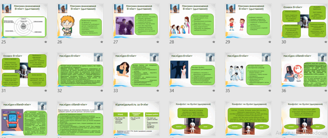
Task: Preview the transition star of slide 34
Action: click(x=214, y=90)
